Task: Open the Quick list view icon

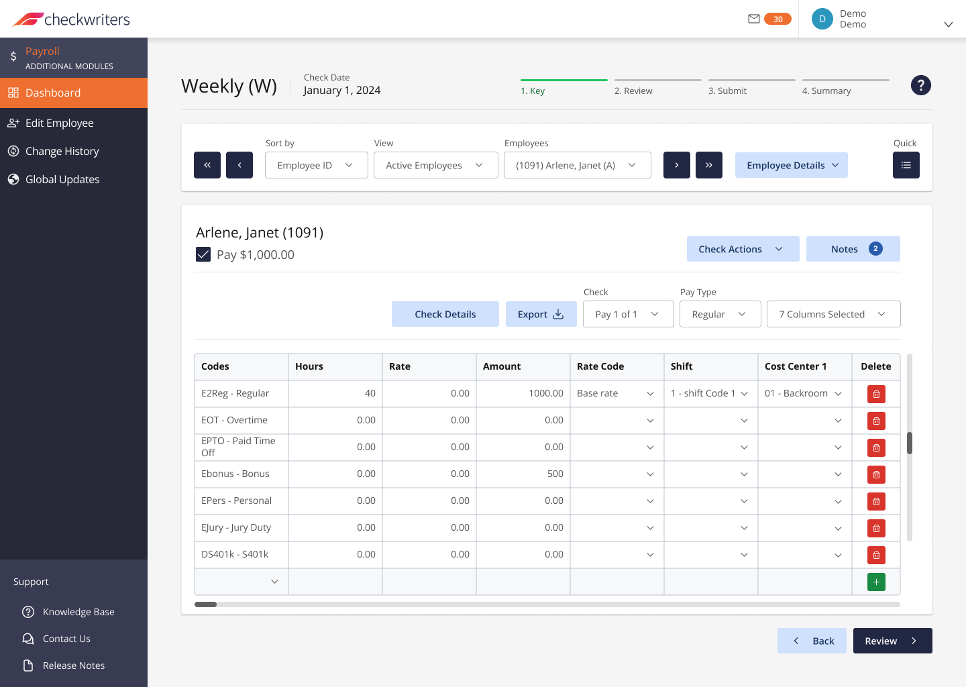Action: [906, 164]
